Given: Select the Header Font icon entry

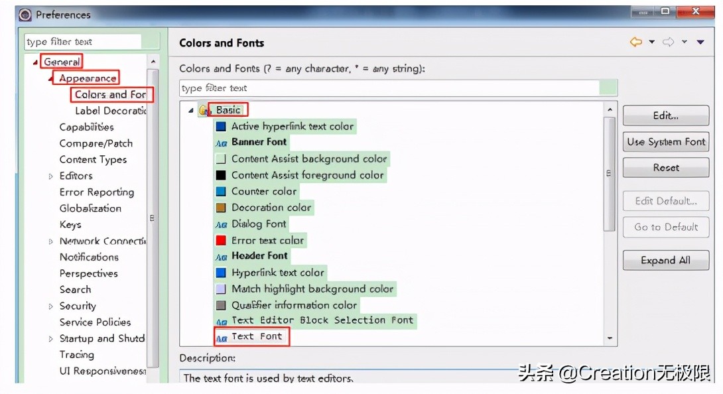Looking at the screenshot, I should pyautogui.click(x=222, y=257).
